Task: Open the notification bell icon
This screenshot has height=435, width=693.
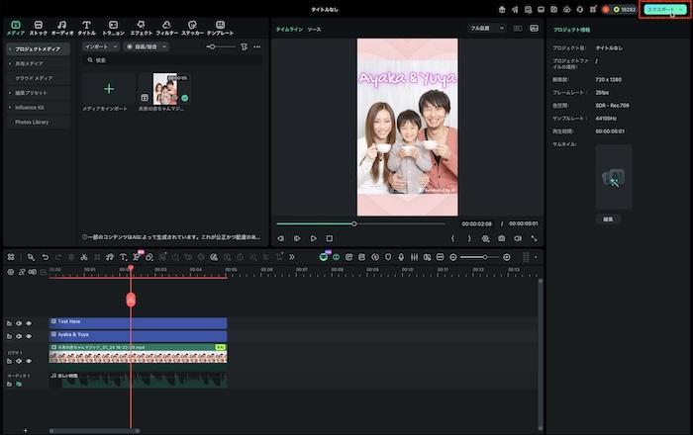Action: click(580, 9)
